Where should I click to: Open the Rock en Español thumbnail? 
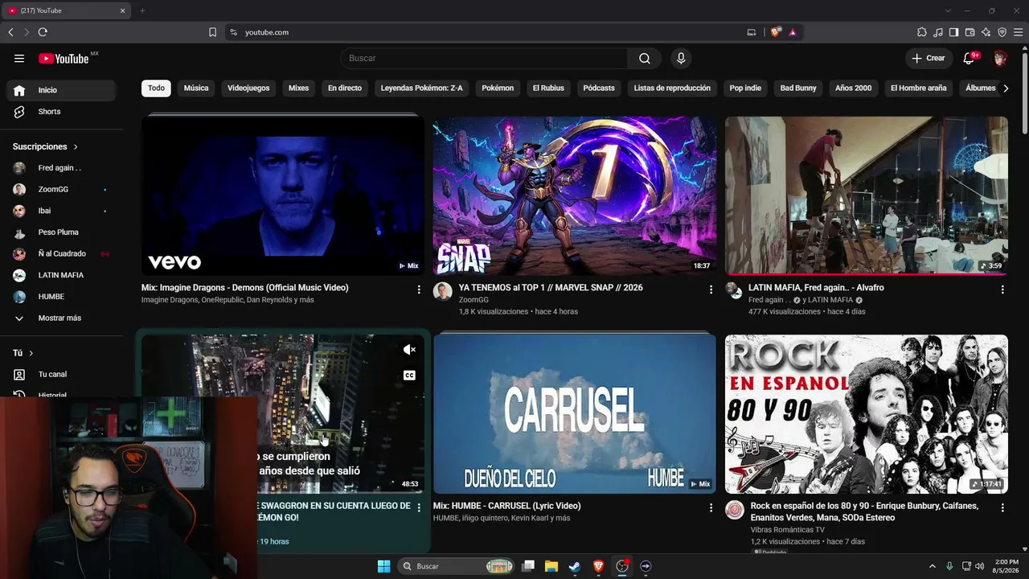[867, 414]
